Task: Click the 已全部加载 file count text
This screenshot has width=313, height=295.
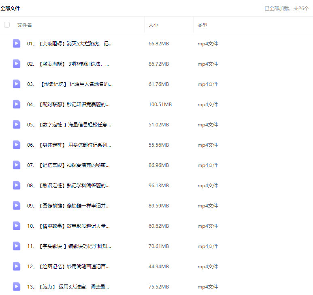Action: [286, 8]
